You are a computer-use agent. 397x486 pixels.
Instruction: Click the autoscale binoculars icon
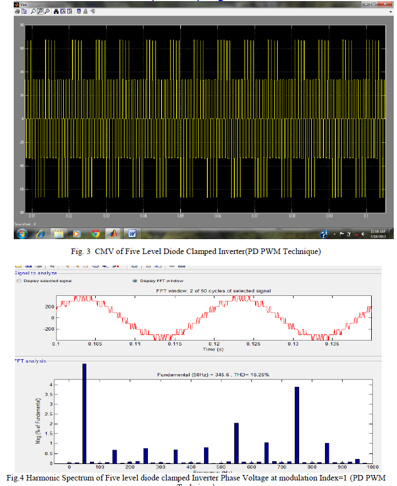tap(56, 10)
